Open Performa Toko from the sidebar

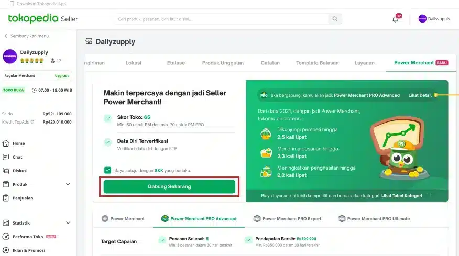coord(29,237)
